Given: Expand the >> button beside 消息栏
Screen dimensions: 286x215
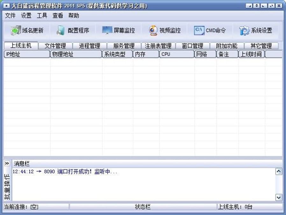Looking at the screenshot, I should tap(7, 163).
